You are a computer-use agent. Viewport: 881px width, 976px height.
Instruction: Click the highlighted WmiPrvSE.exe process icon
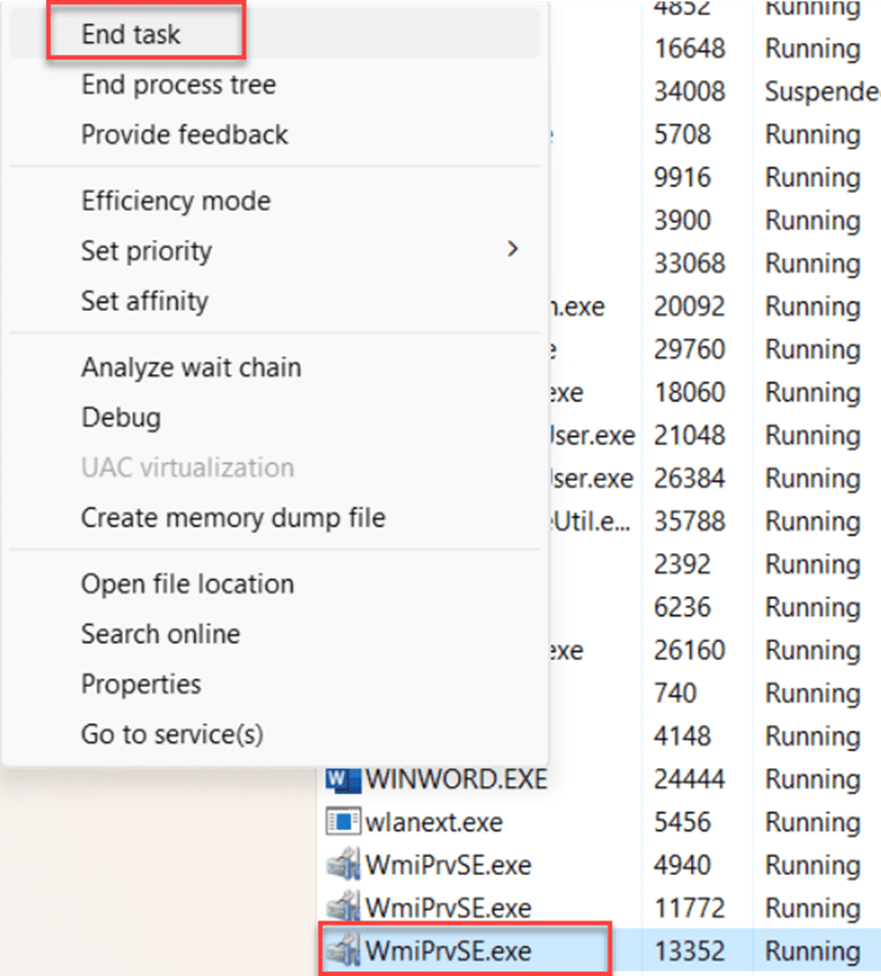pos(342,950)
